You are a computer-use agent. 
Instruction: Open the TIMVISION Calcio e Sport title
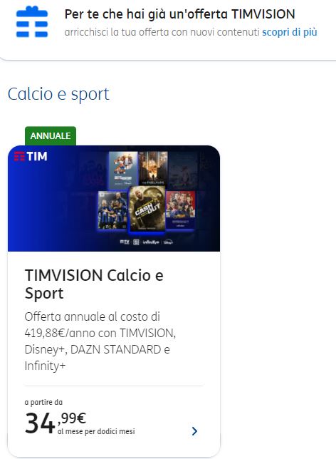(94, 284)
